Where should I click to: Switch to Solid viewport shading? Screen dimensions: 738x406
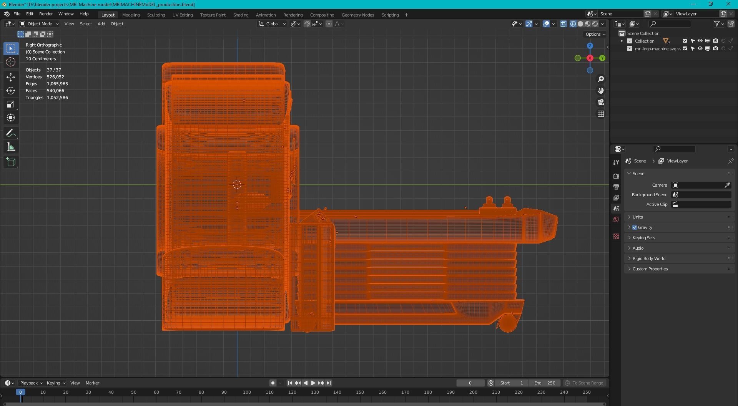[x=580, y=24]
